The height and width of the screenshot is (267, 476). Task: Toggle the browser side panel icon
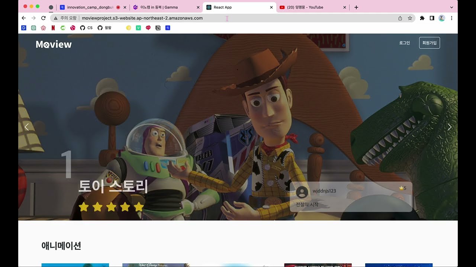click(432, 18)
